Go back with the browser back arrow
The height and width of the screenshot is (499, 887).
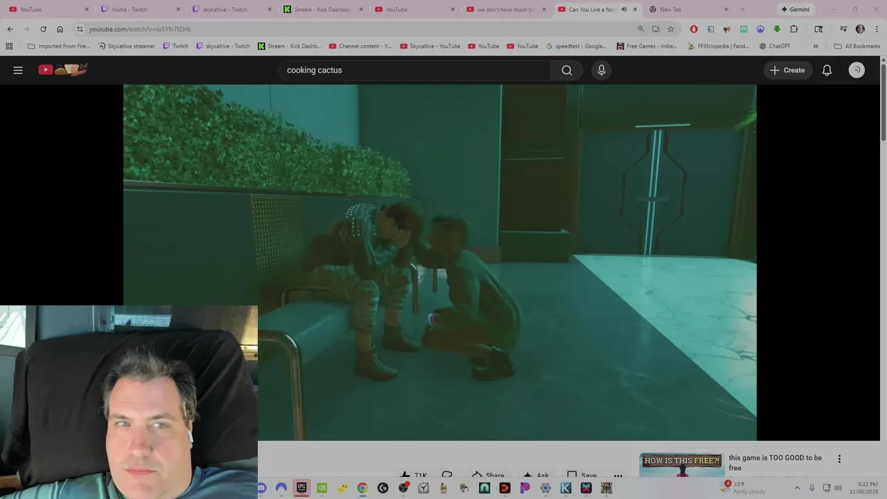(10, 29)
